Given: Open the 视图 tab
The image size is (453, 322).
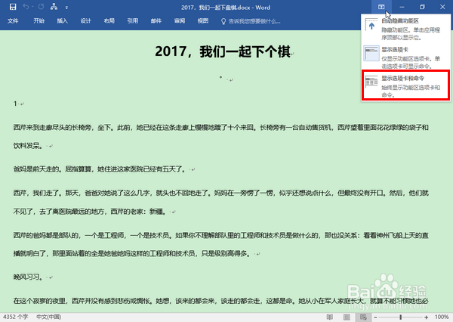Looking at the screenshot, I should coord(203,21).
